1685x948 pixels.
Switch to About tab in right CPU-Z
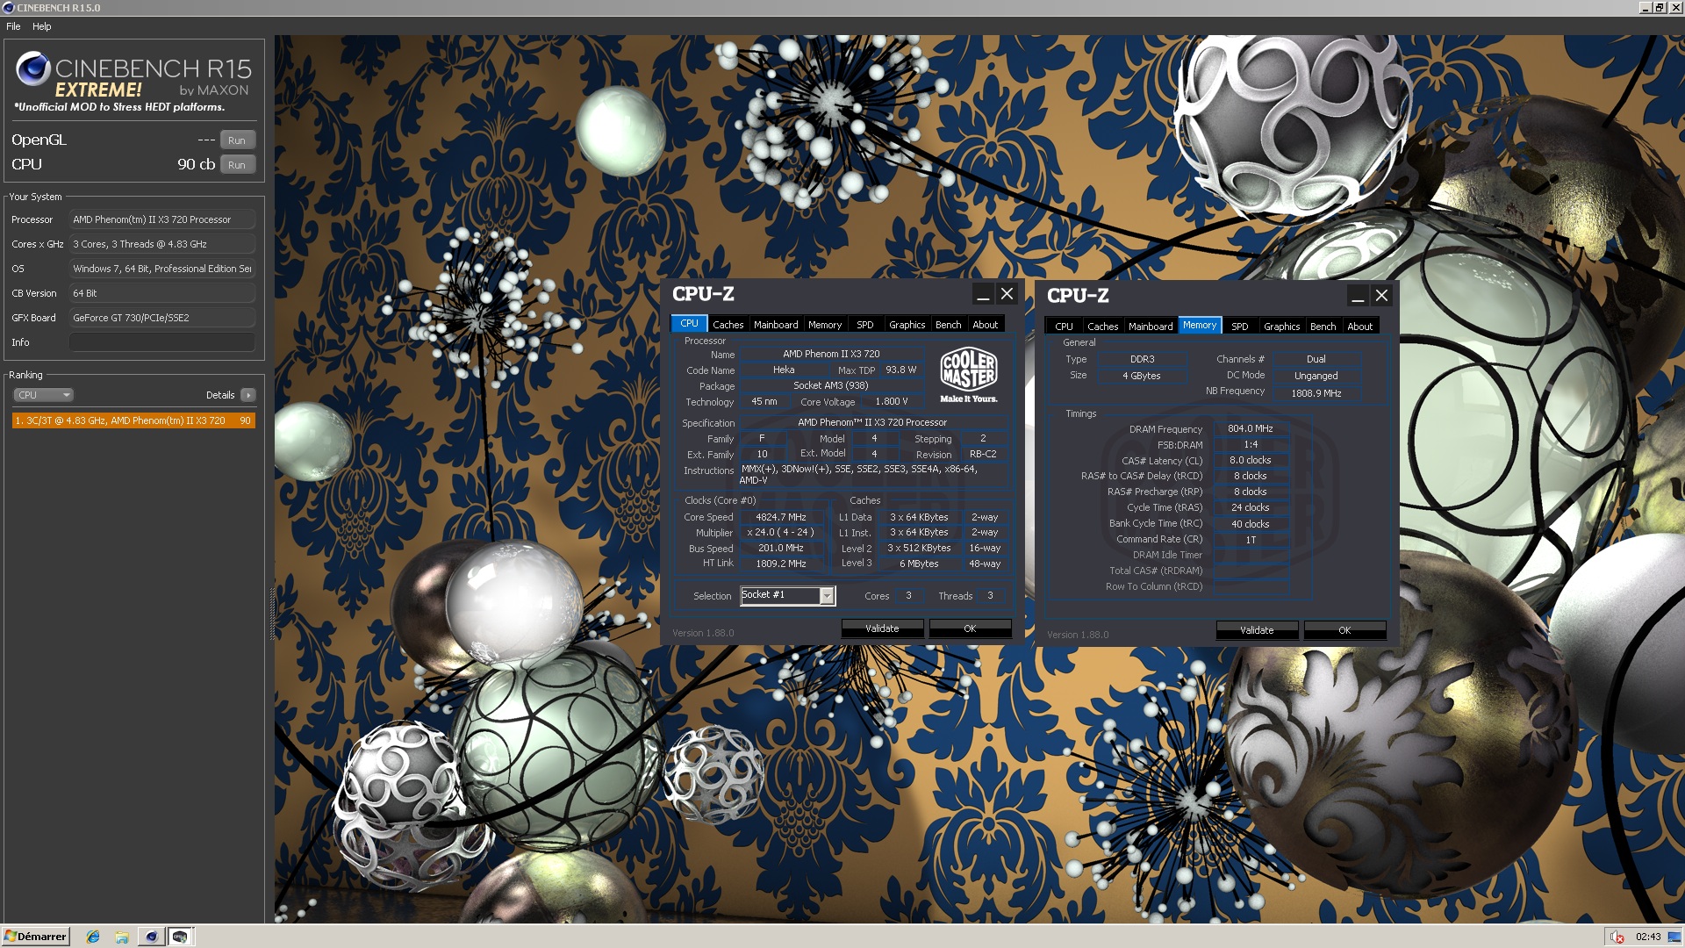1360,327
